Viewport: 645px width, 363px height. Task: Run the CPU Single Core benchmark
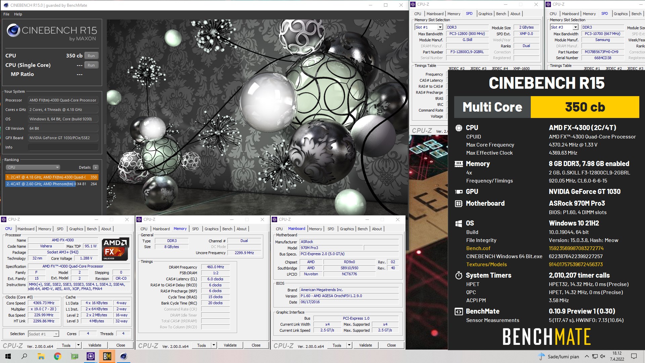91,65
